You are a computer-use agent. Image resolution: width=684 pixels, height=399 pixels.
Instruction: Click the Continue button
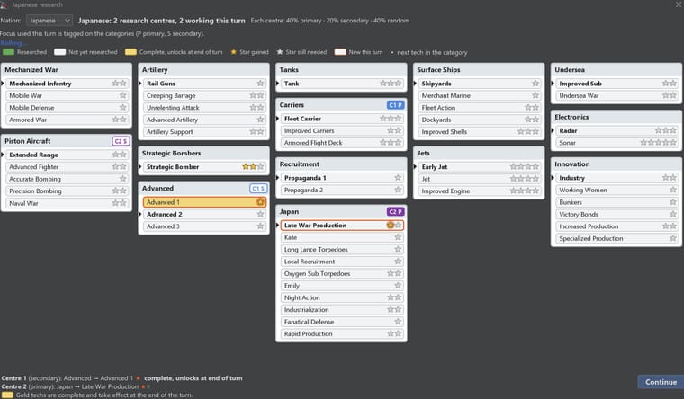(661, 382)
